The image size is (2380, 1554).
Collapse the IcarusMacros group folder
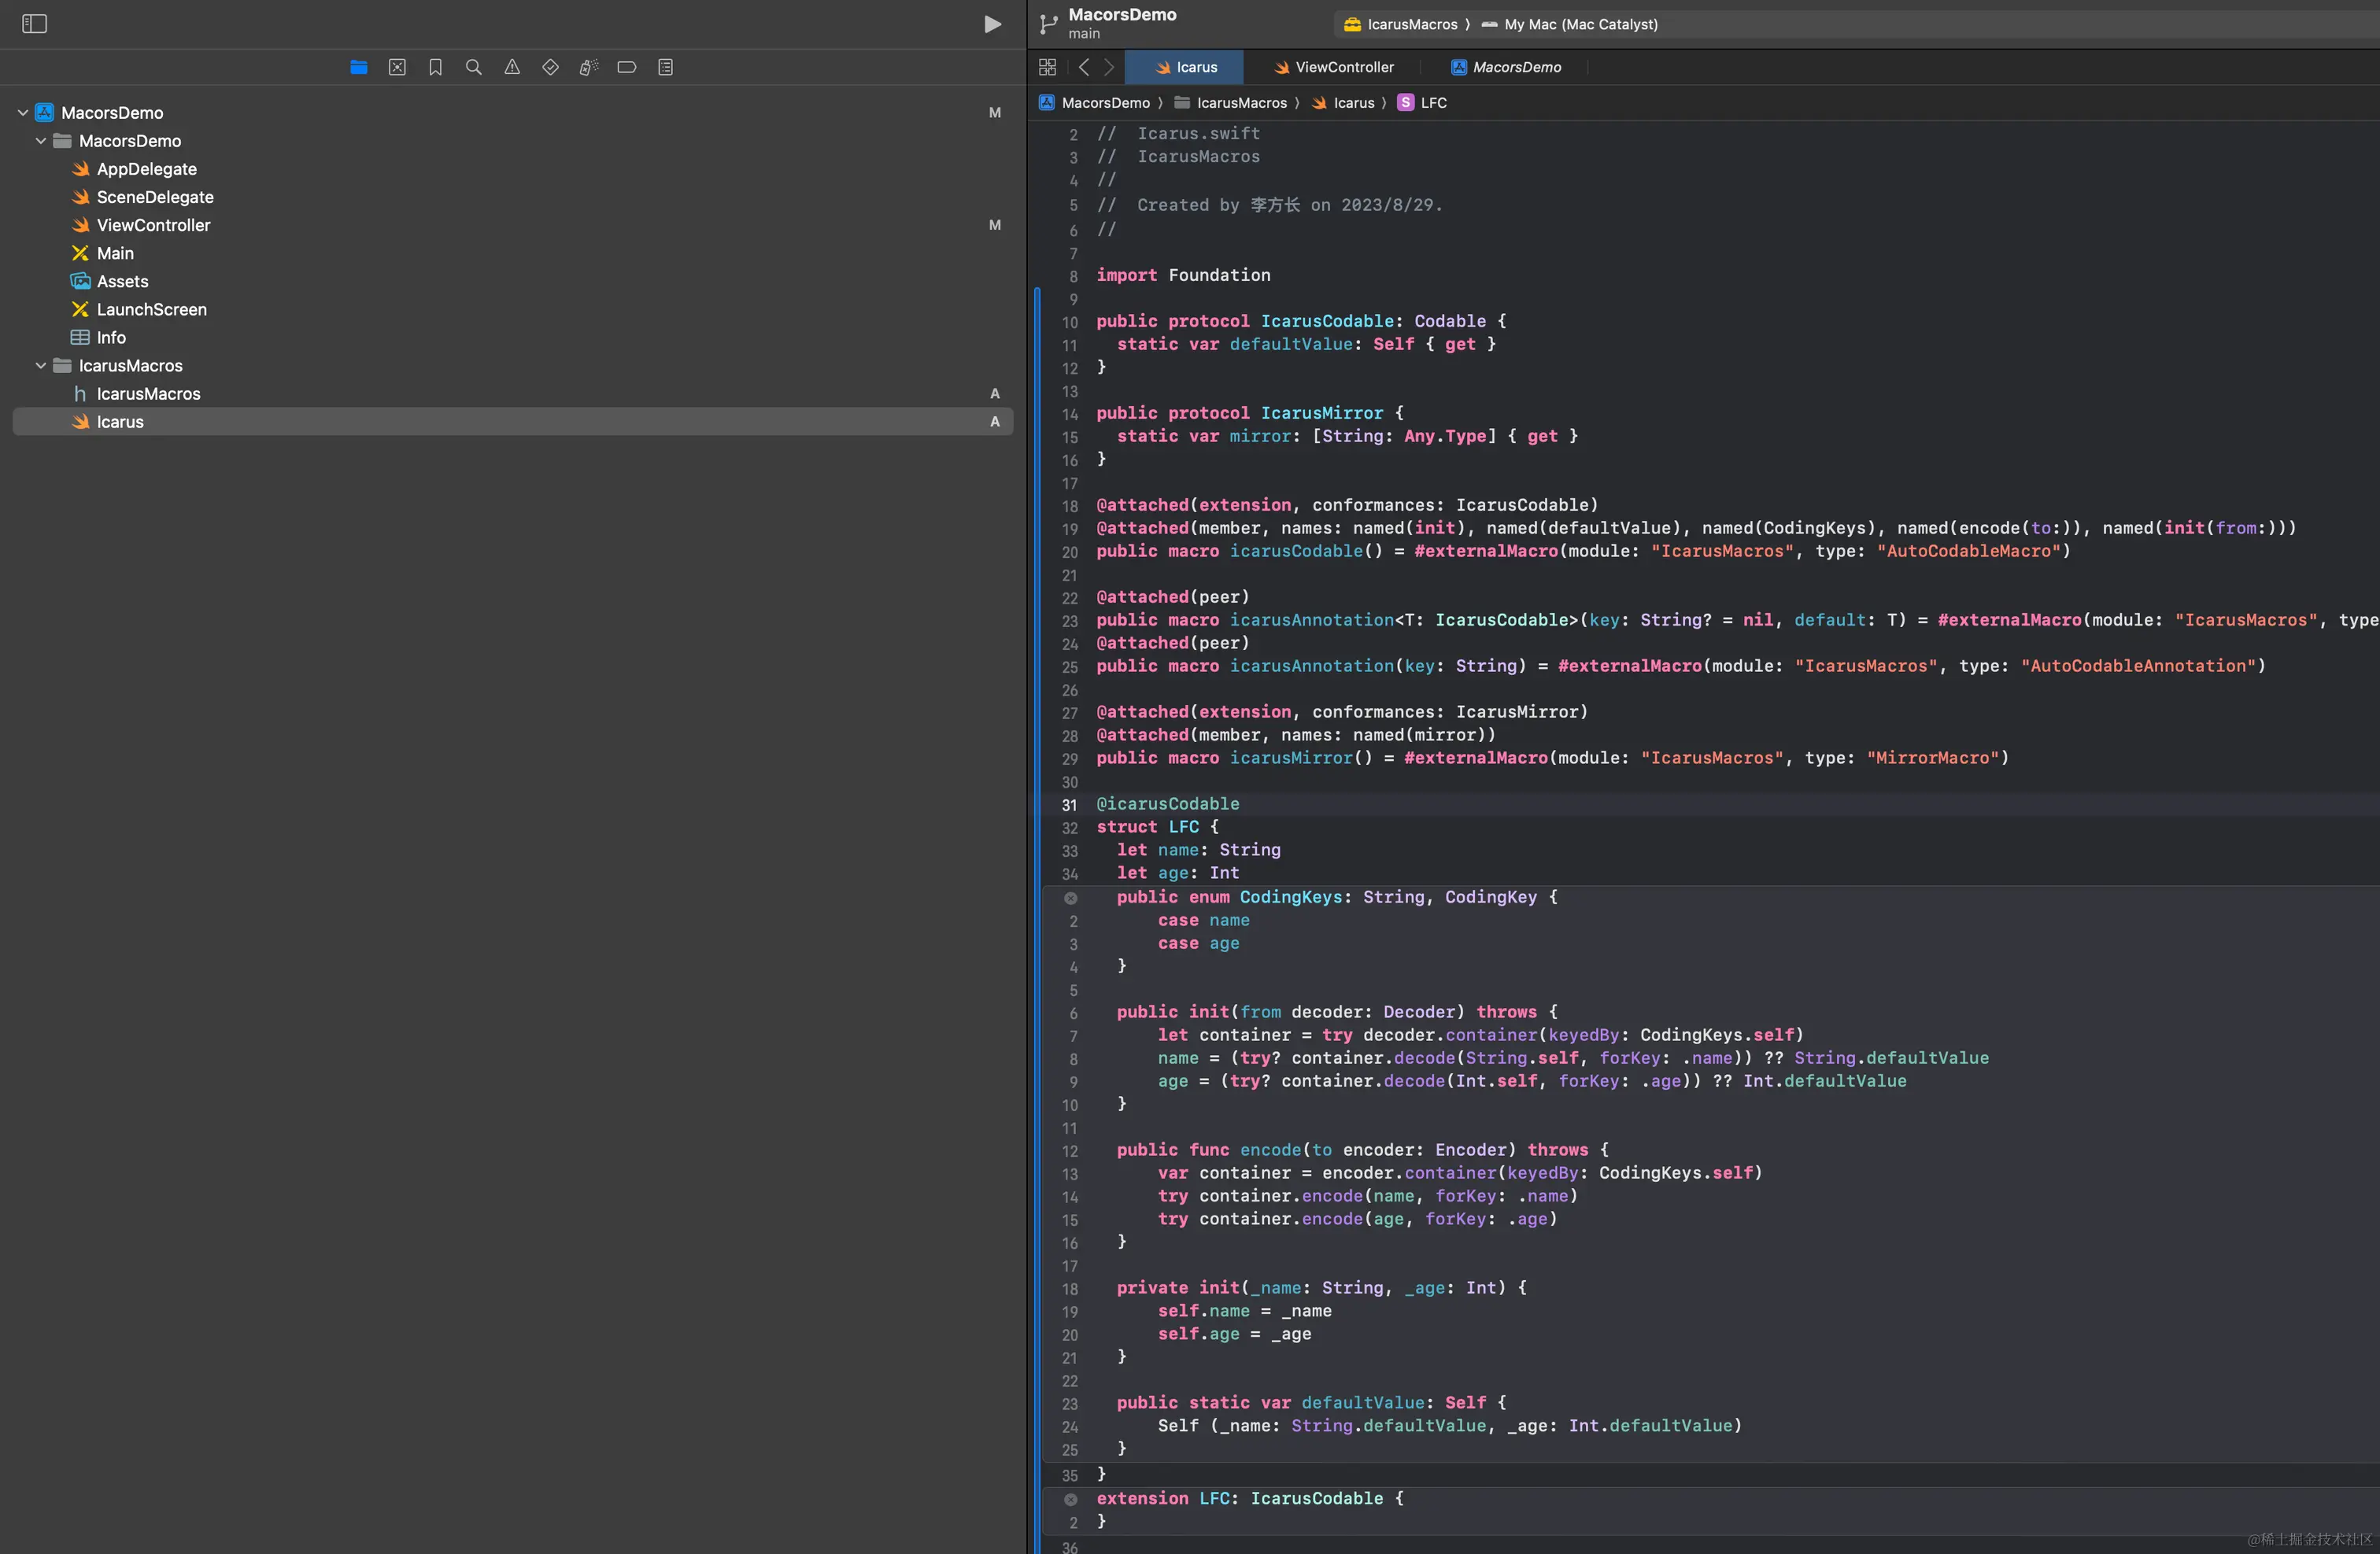tap(41, 366)
